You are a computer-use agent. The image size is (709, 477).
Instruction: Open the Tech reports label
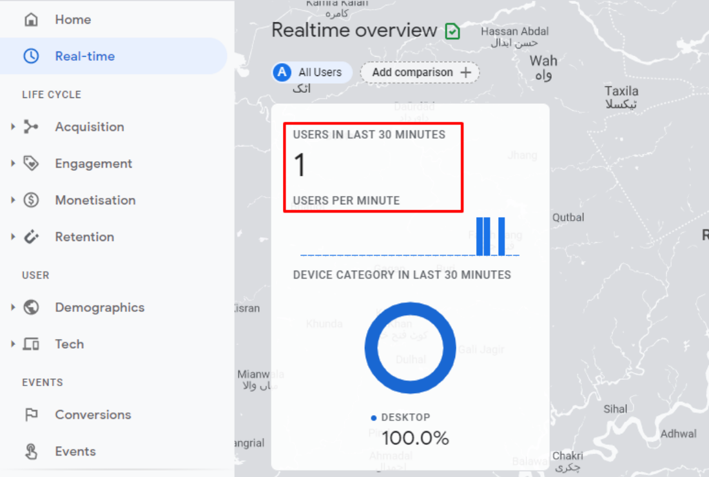[70, 344]
